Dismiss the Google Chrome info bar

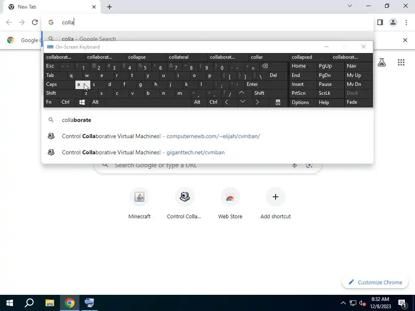pos(405,40)
